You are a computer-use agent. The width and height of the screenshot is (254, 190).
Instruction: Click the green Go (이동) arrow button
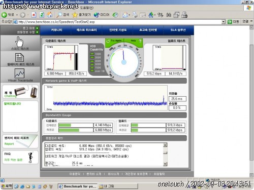pos(233,22)
